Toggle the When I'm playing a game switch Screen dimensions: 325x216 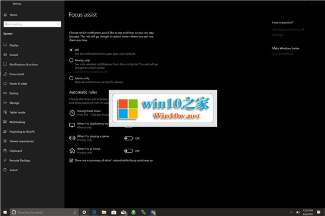(128, 138)
